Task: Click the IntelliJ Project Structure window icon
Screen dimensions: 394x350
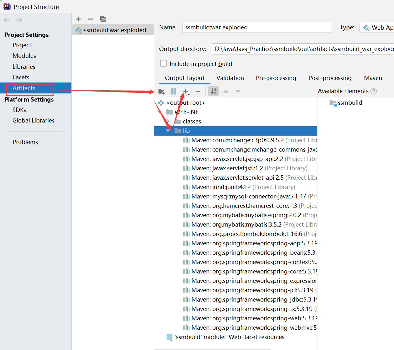Action: 7,7
